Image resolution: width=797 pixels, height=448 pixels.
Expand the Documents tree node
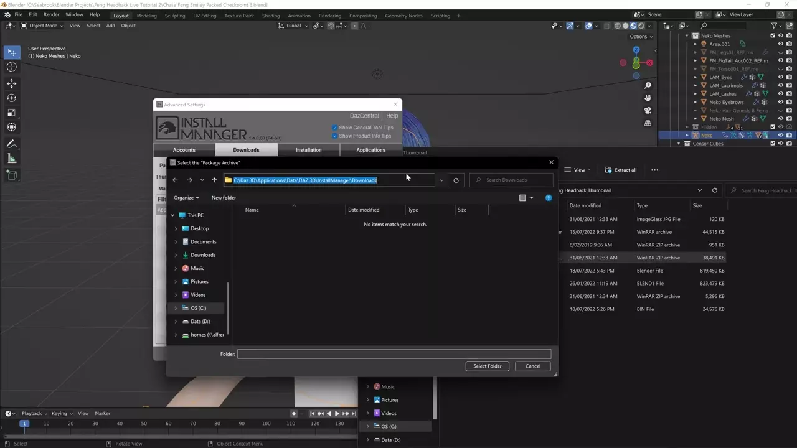[x=176, y=242]
